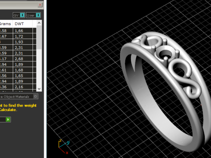
Task: Select the DWT 1,66 cell
Action: point(23,31)
